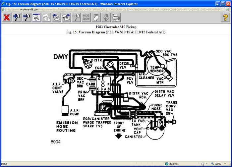Select the FIG hand pan tool
The height and width of the screenshot is (167, 232).
point(46,18)
